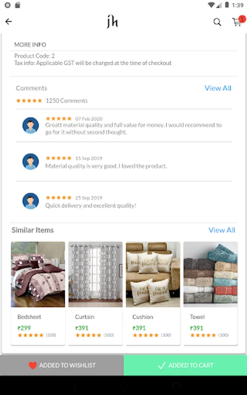
Task: View all comments link
Action: click(x=218, y=88)
